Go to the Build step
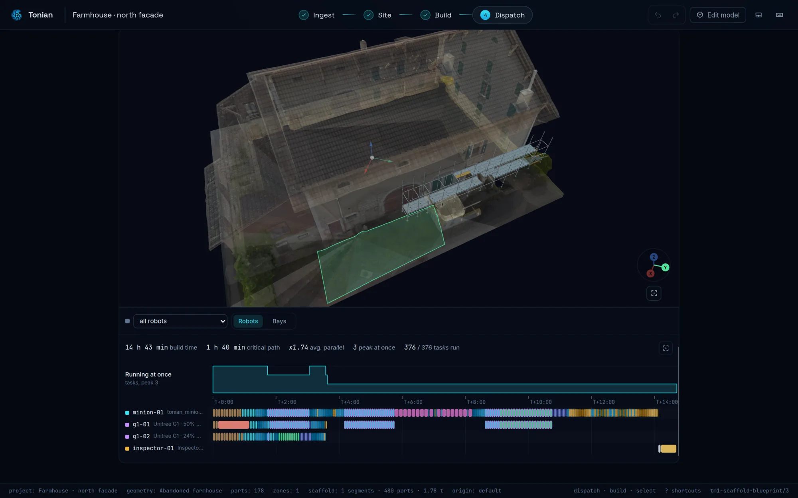This screenshot has width=798, height=498. pyautogui.click(x=436, y=15)
